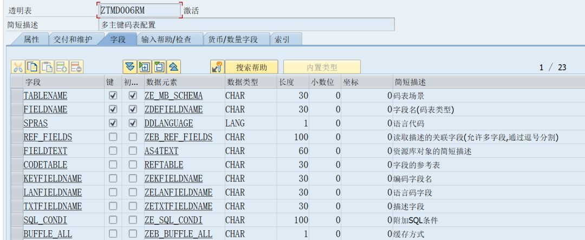Viewport: 585px width, 240px height.
Task: Select the row selector for SPRAS
Action: (17, 123)
